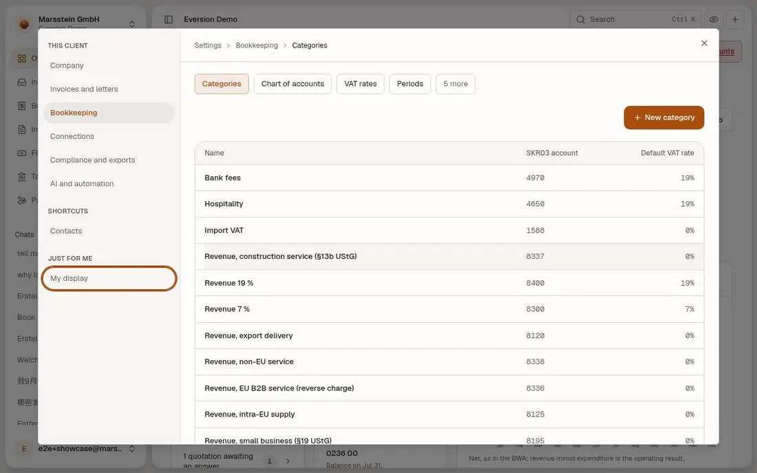This screenshot has width=757, height=473.
Task: Open Revenue, non-EU service row
Action: coord(449,362)
